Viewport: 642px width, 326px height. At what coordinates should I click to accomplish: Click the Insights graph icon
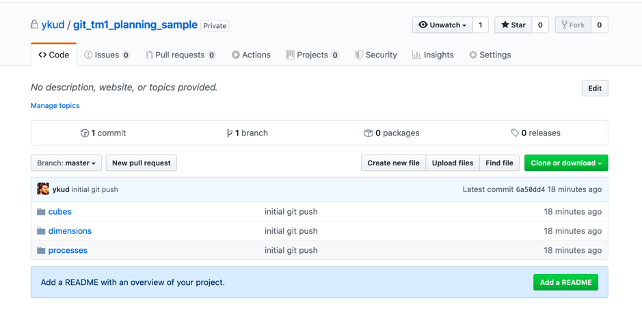(416, 55)
